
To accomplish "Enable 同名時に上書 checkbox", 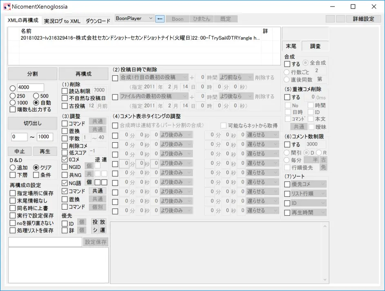I will 13,208.
